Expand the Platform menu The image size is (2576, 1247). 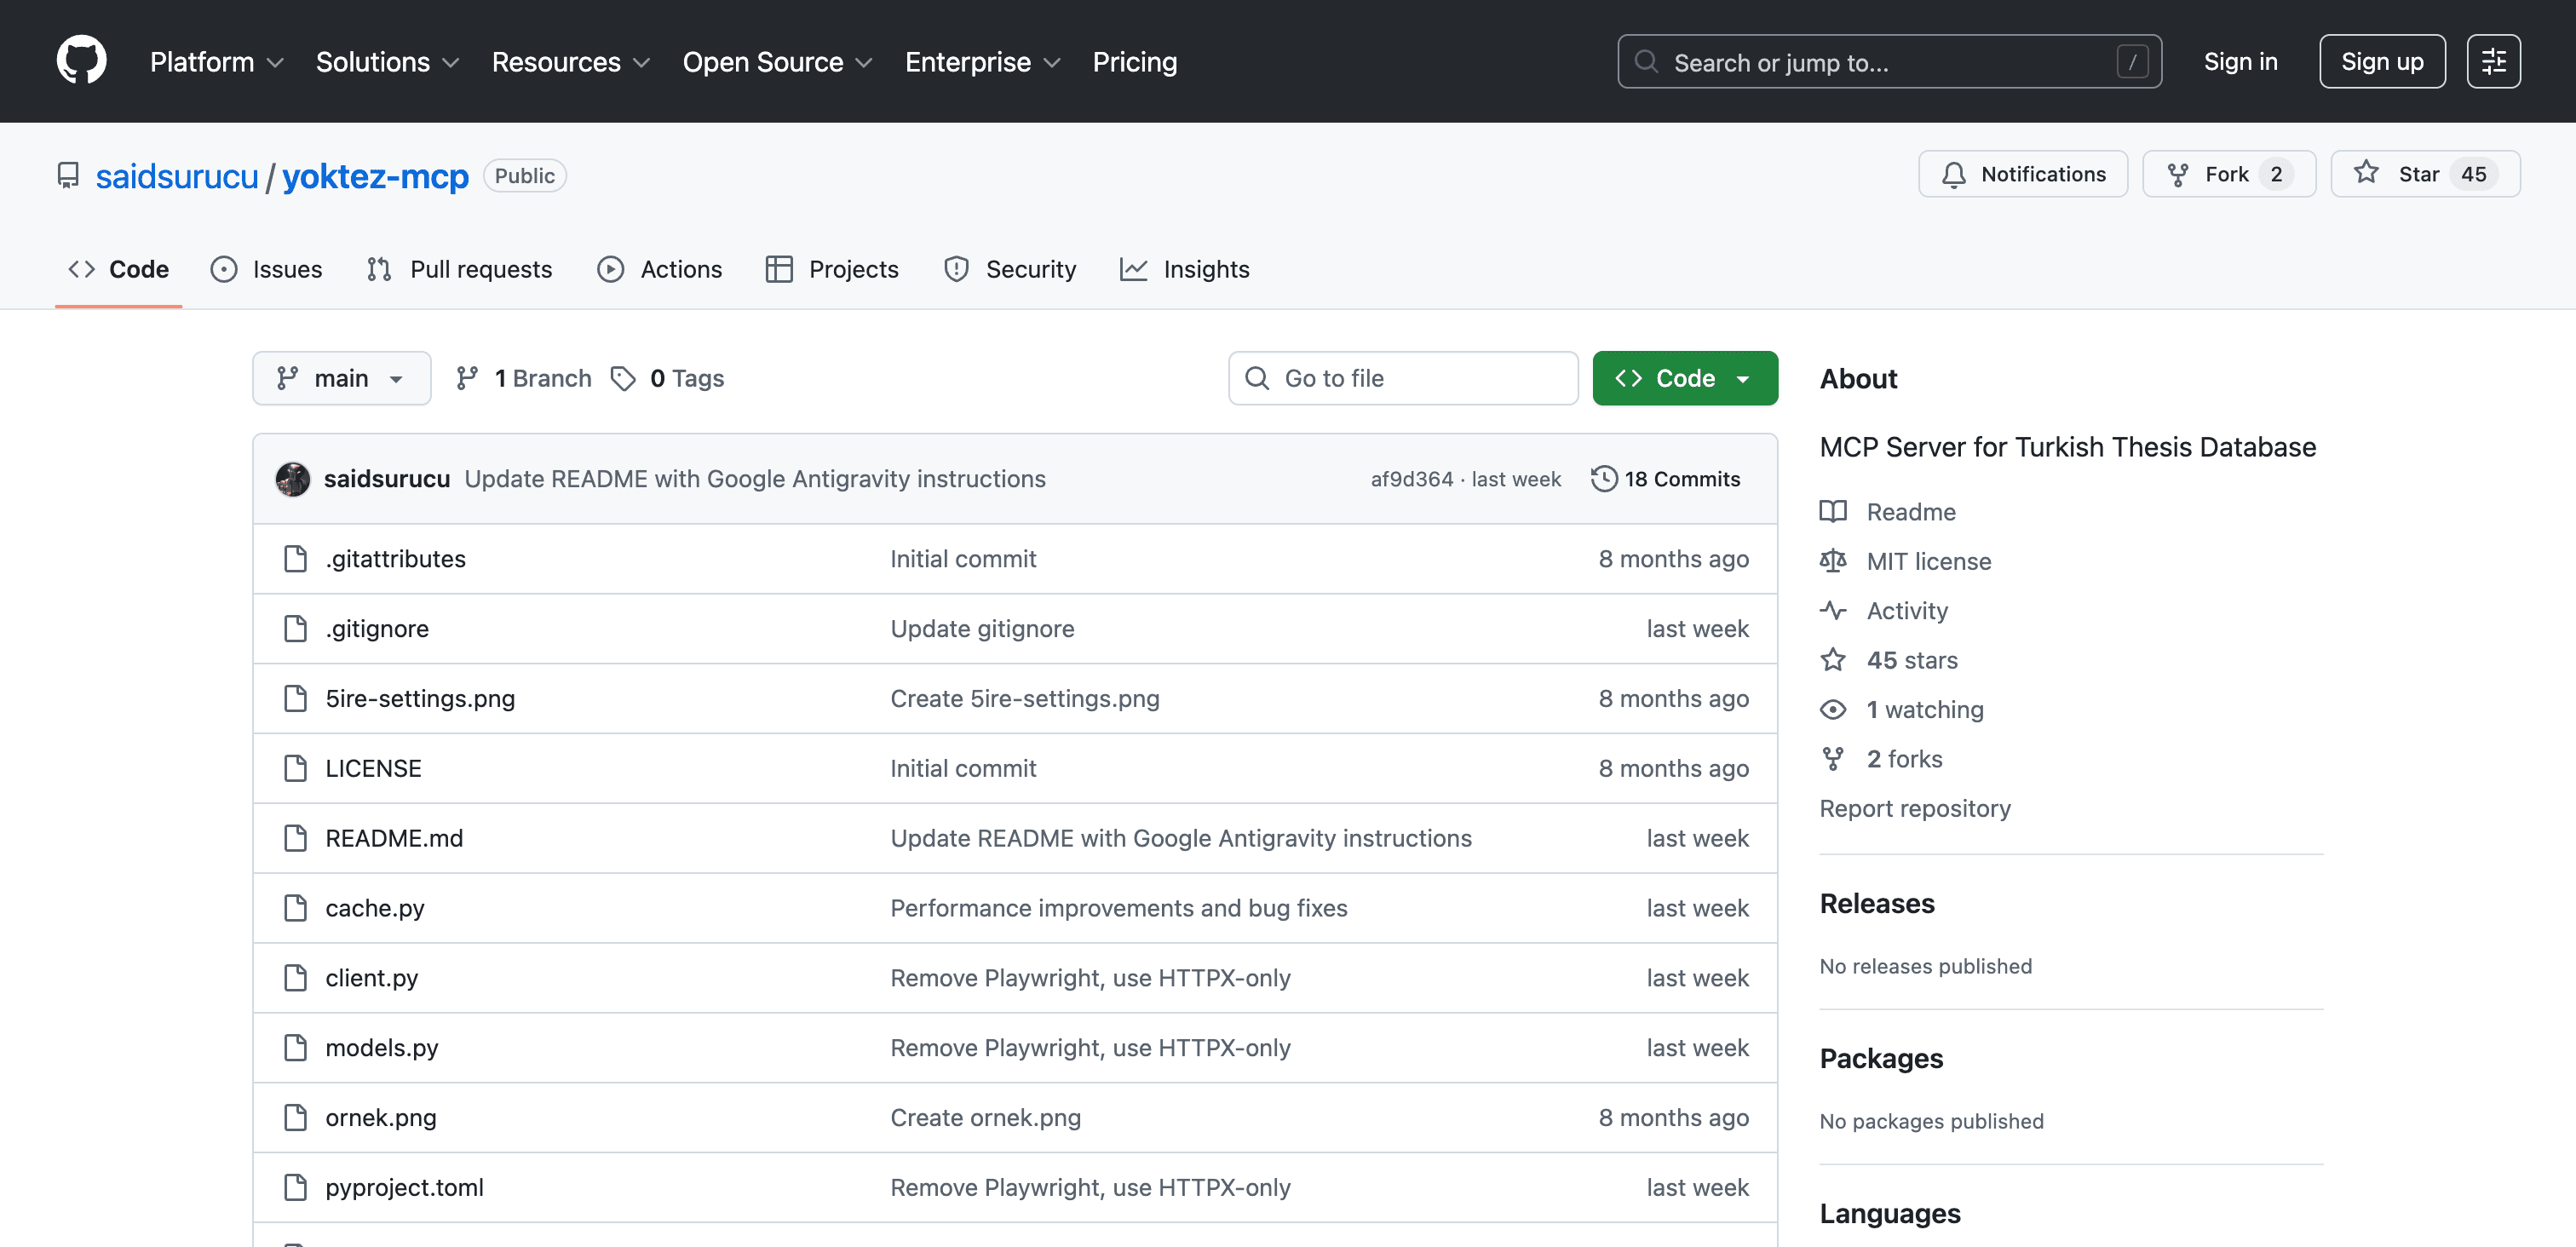tap(217, 62)
